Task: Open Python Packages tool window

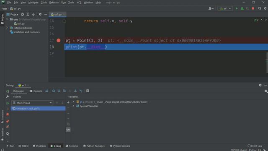Action: (x=94, y=146)
